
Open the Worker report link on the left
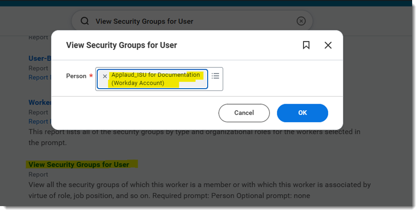coord(39,102)
